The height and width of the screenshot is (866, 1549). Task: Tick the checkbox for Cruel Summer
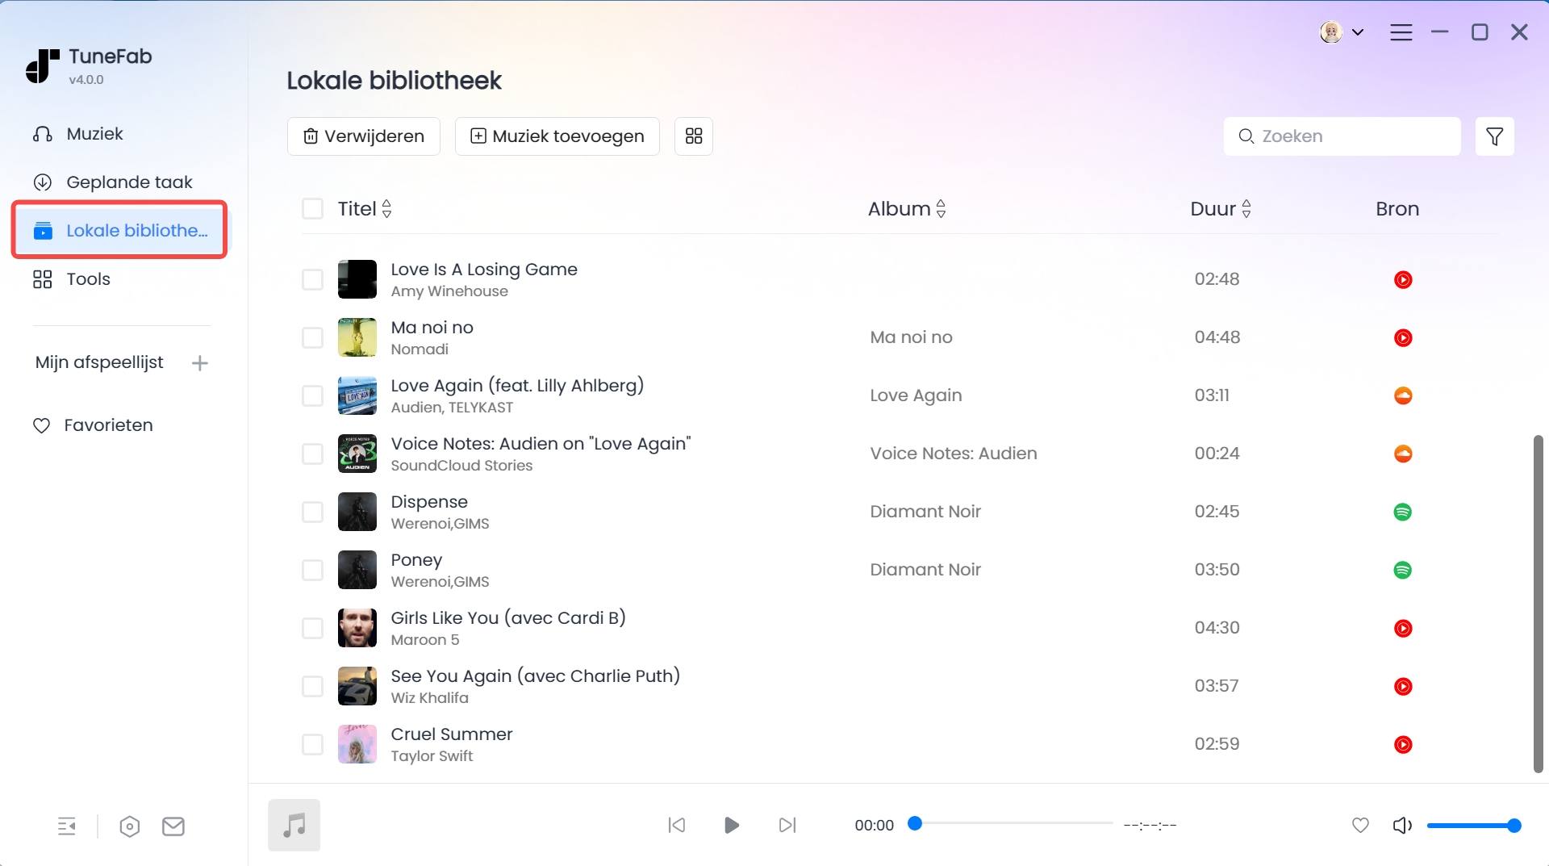tap(312, 744)
